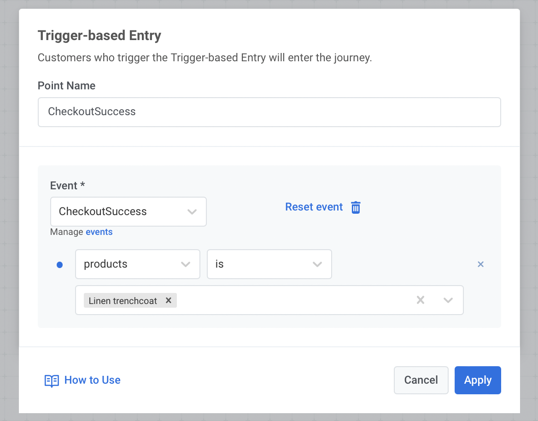Open the products property dropdown
The width and height of the screenshot is (538, 421).
131,264
